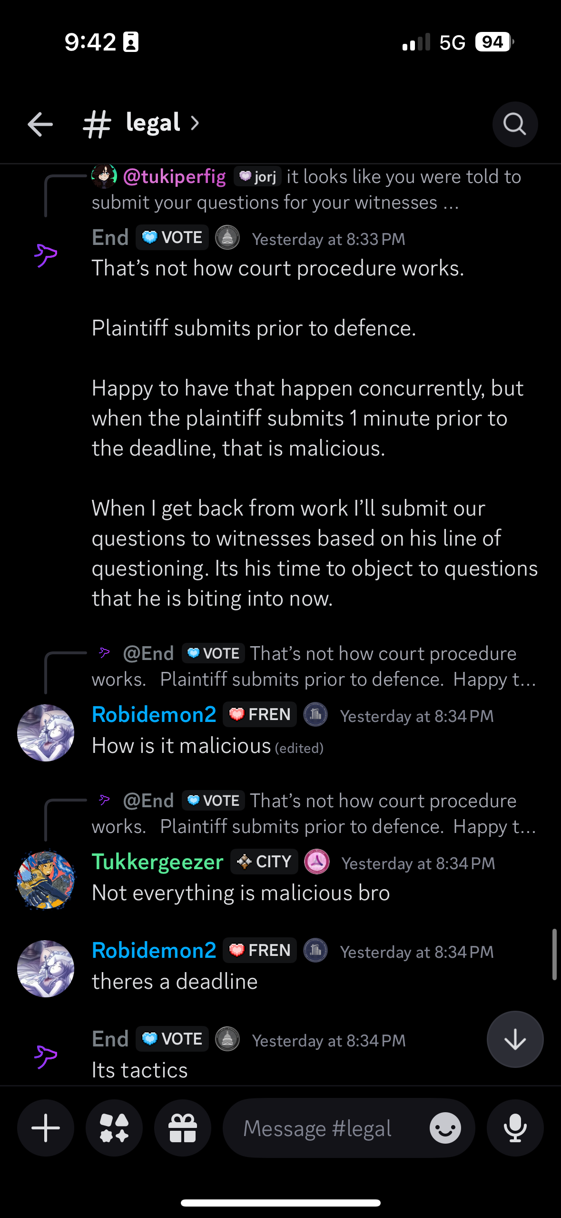Tap the CITY server tag badge

click(265, 862)
